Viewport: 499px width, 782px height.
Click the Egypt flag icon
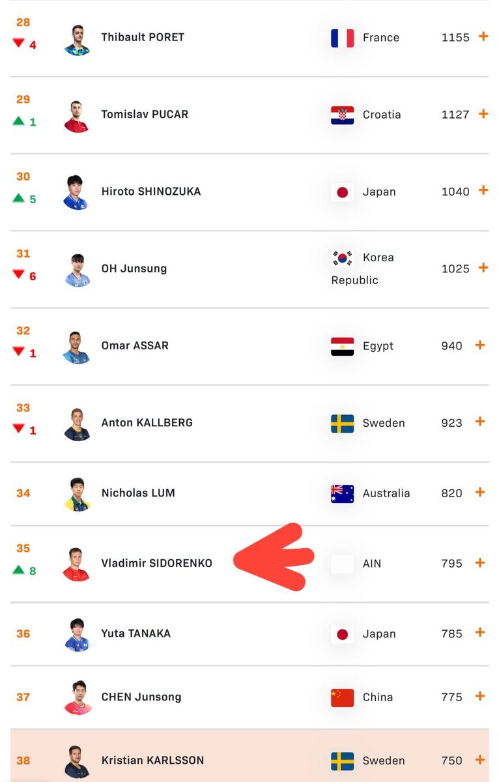[x=342, y=347]
